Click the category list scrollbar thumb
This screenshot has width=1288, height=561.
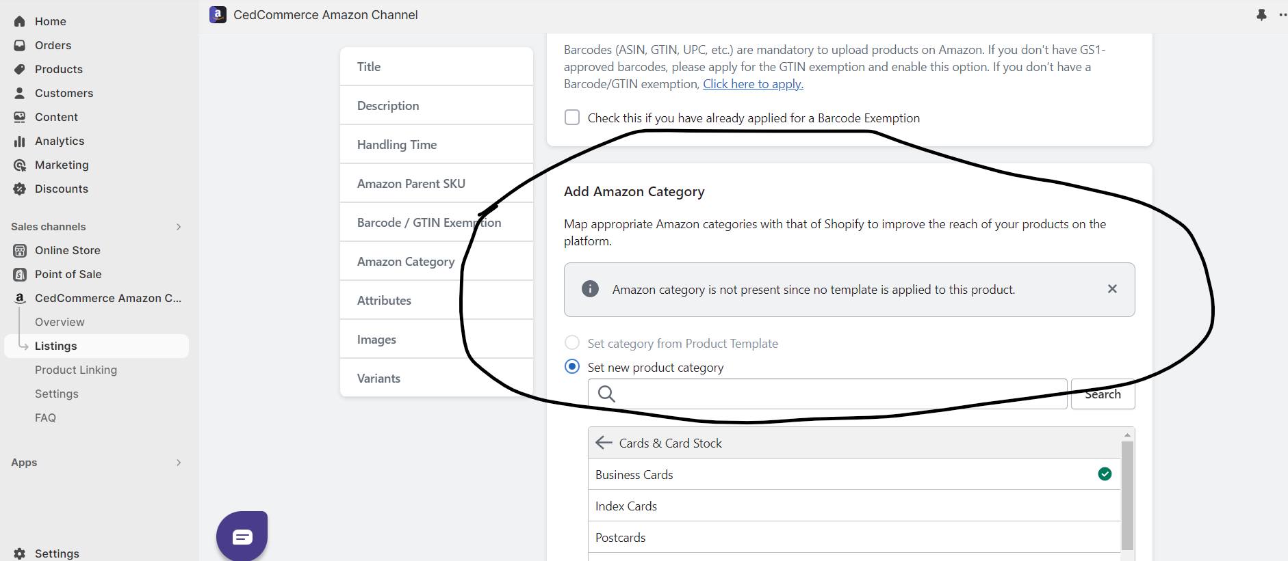tap(1127, 495)
